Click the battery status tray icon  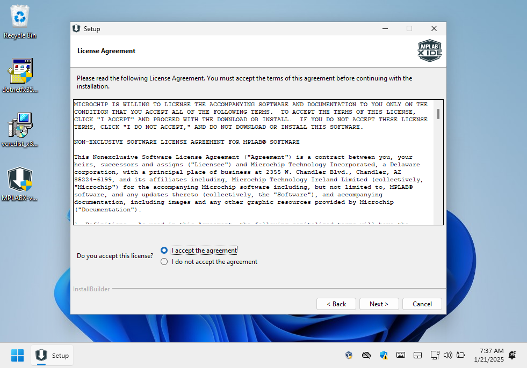pyautogui.click(x=461, y=355)
